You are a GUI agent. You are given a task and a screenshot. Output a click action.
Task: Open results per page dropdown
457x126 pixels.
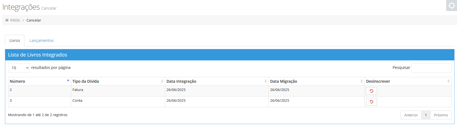[19, 68]
